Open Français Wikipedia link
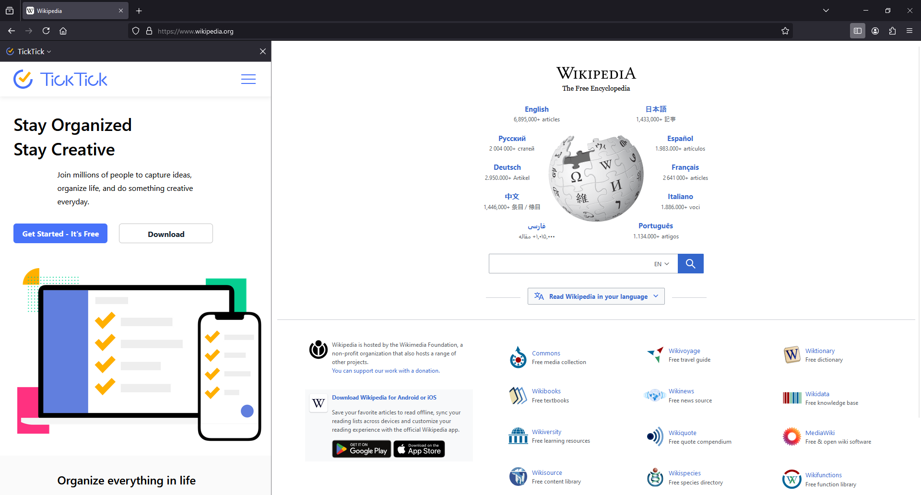Screen dimensions: 921x495 (685, 167)
